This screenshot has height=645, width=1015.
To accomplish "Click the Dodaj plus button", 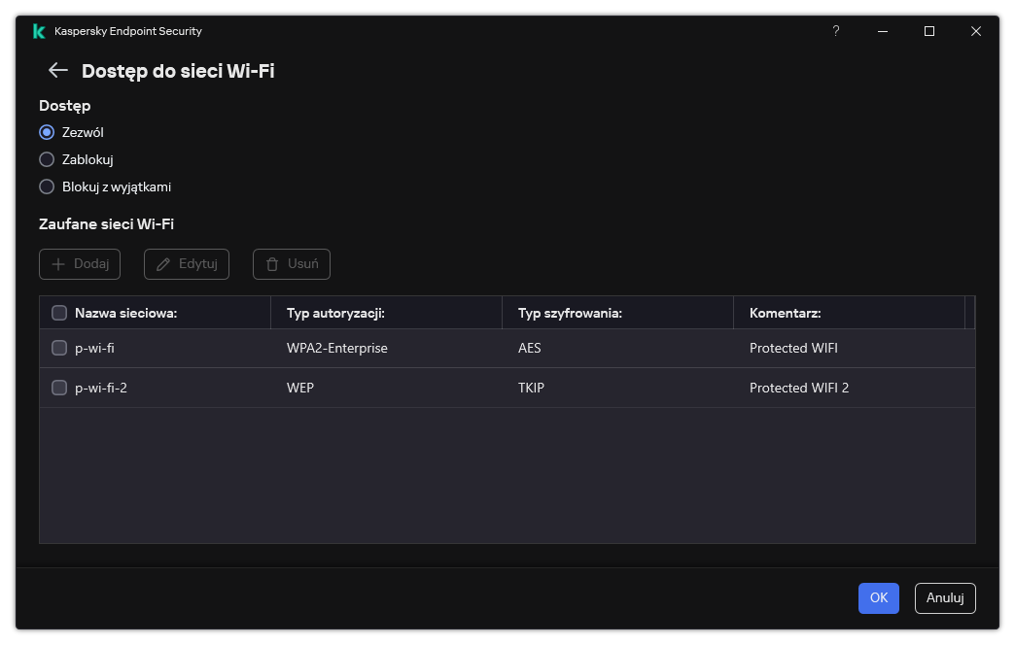I will tap(80, 264).
